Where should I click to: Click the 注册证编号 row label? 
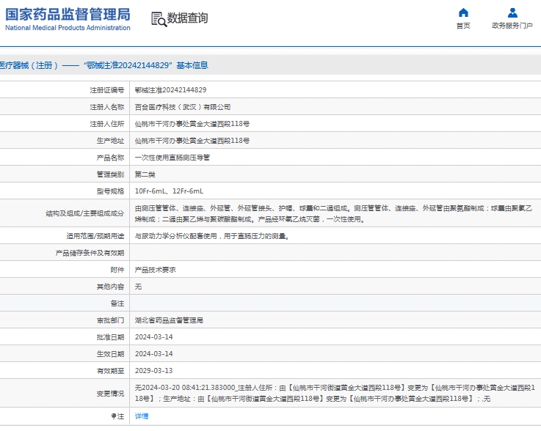(x=107, y=90)
